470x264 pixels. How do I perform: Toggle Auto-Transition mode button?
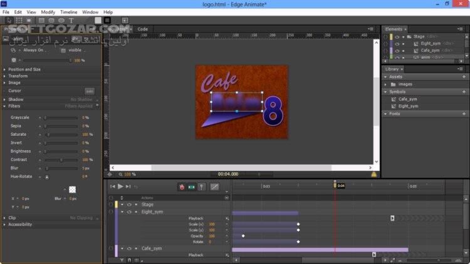point(192,187)
